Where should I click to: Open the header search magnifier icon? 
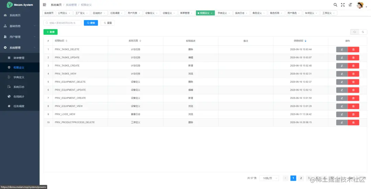tap(335, 5)
